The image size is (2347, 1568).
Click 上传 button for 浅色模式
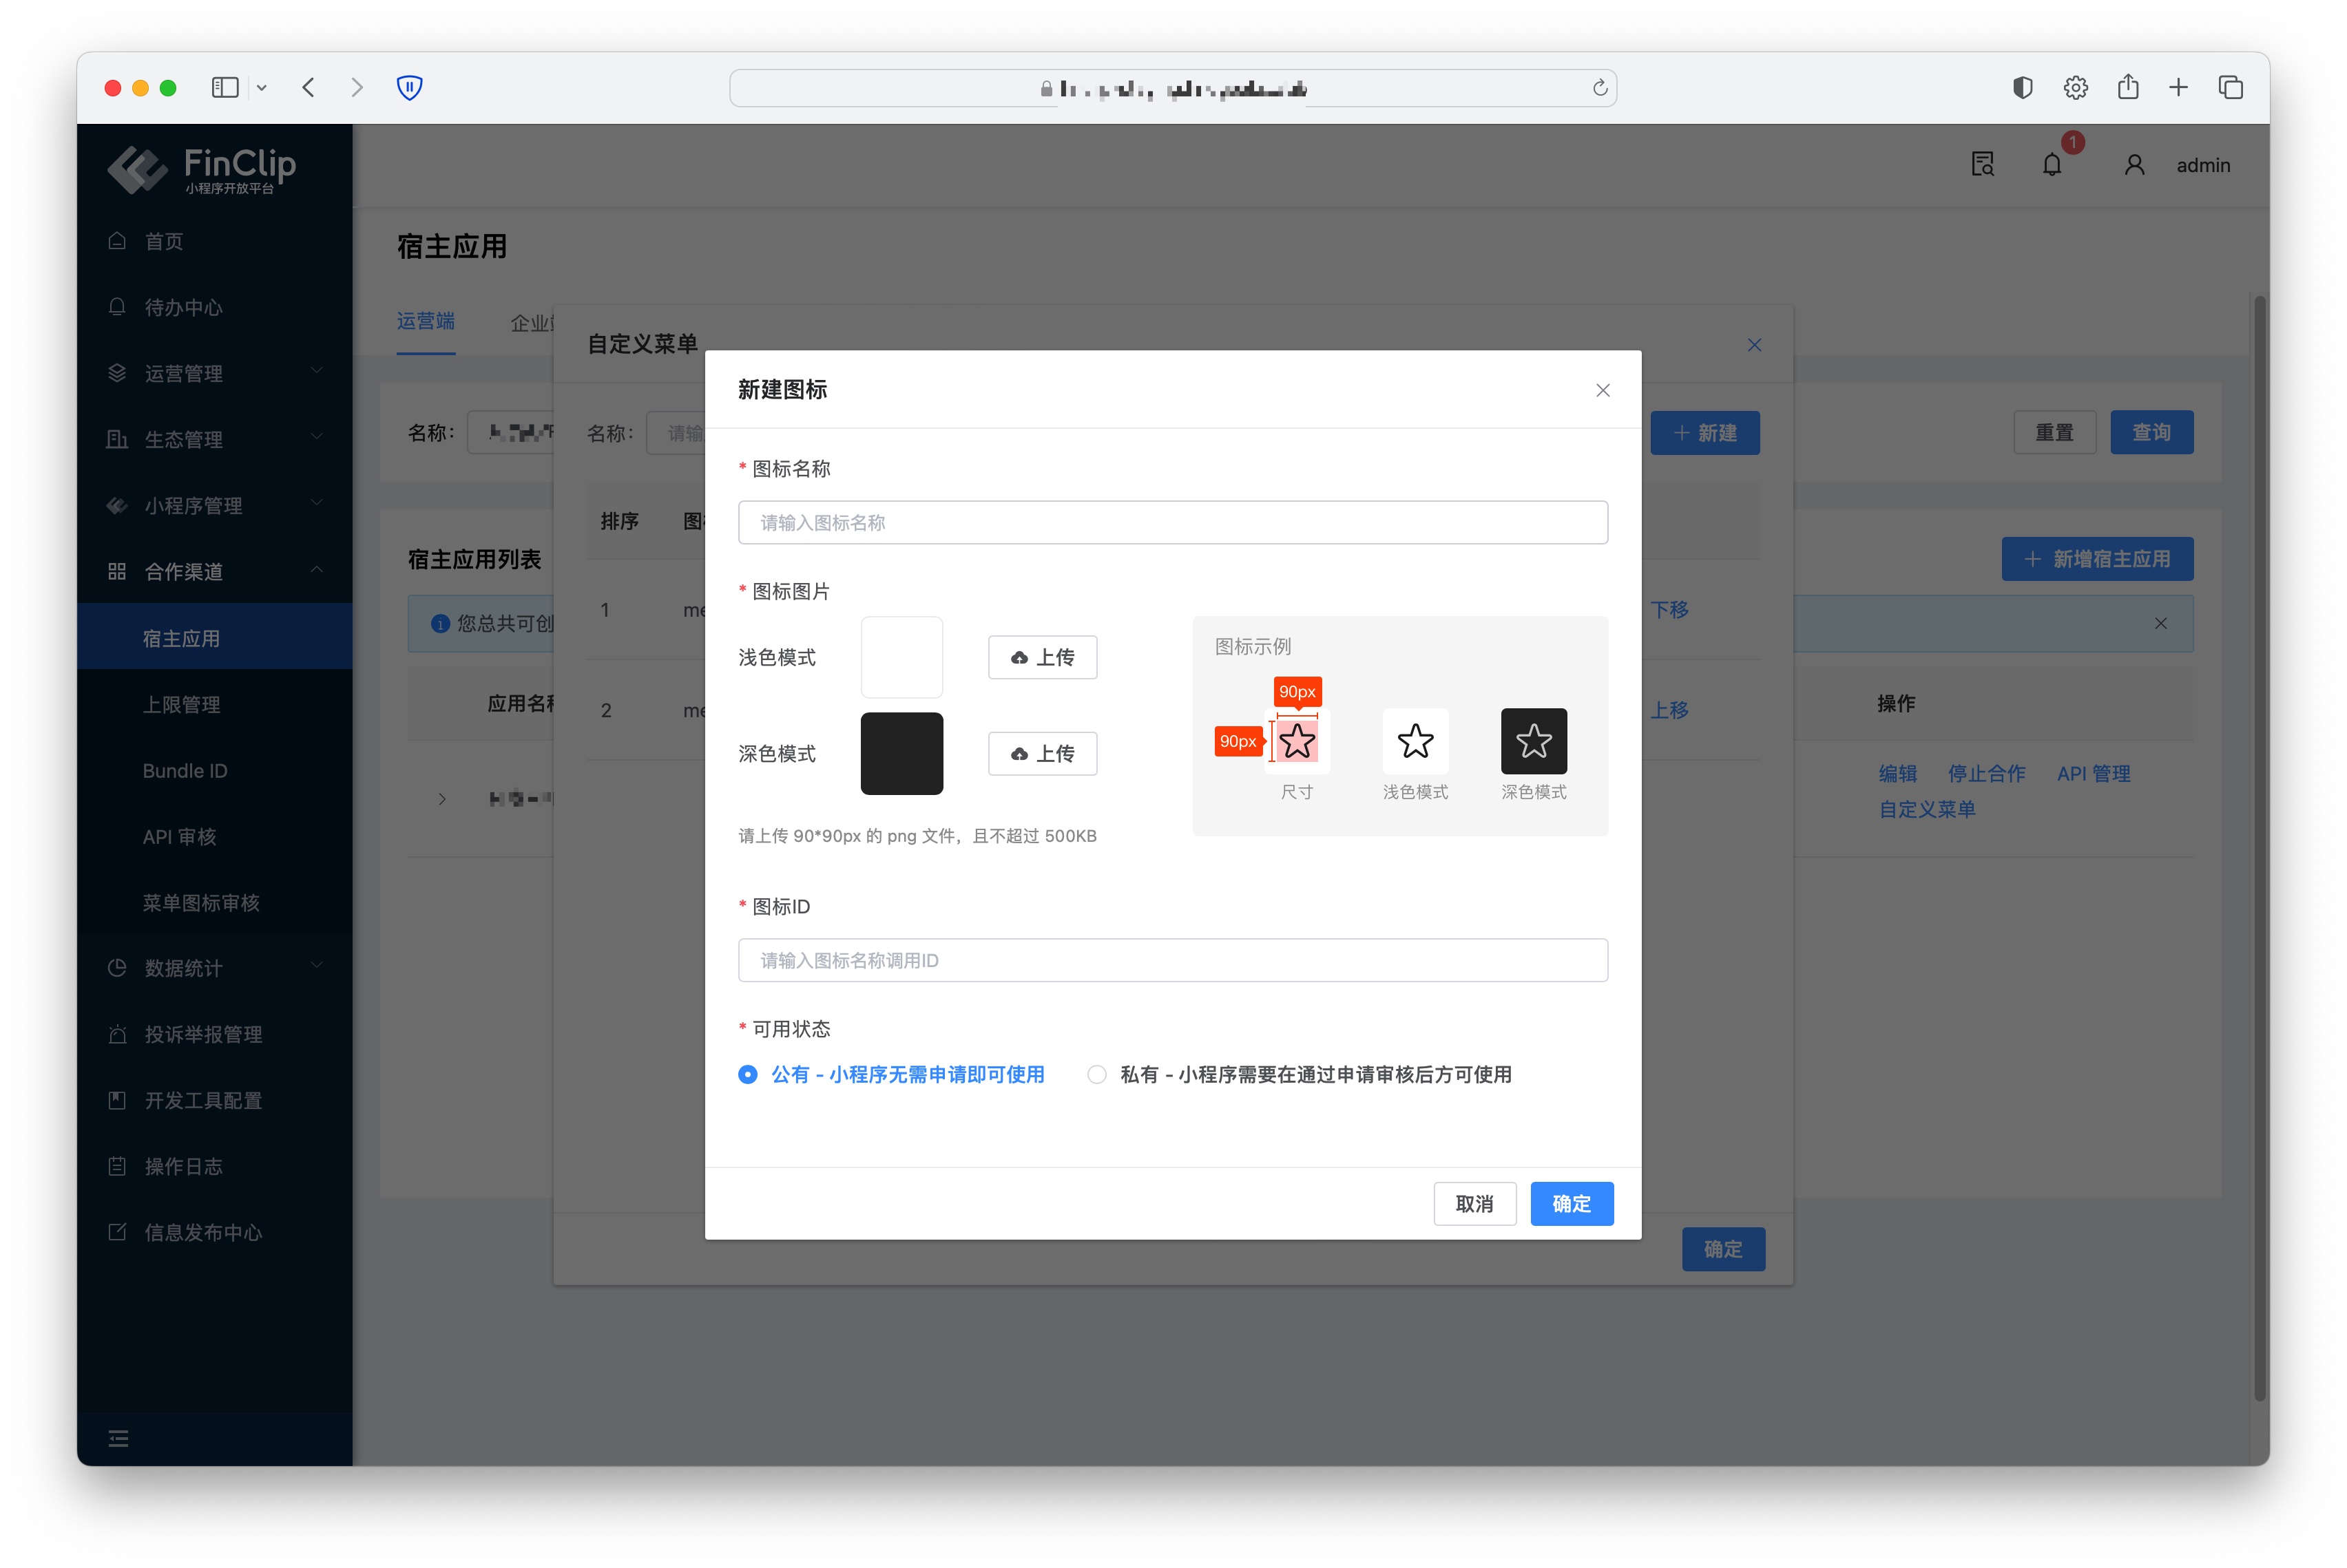pyautogui.click(x=1043, y=657)
